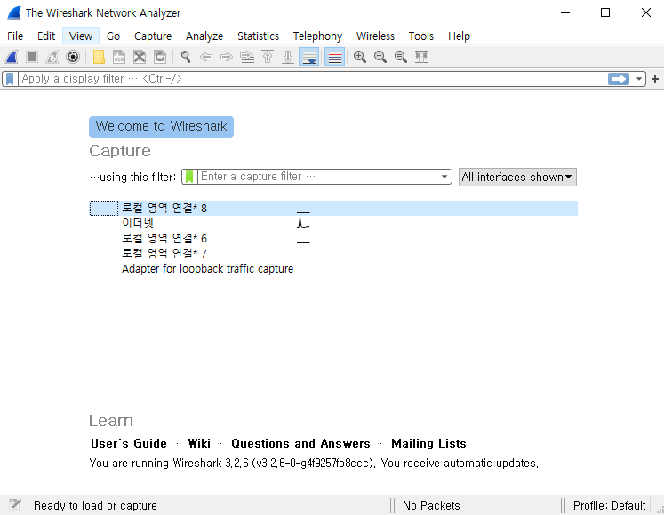664x515 pixels.
Task: Click the Go to specified packet icon
Action: [x=247, y=57]
